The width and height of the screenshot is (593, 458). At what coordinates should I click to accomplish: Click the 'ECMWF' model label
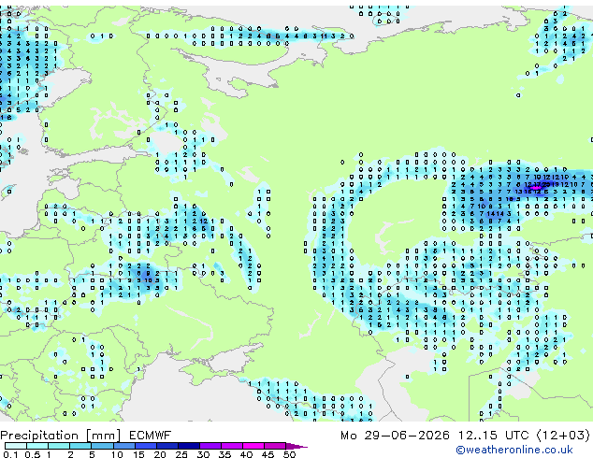pos(151,436)
